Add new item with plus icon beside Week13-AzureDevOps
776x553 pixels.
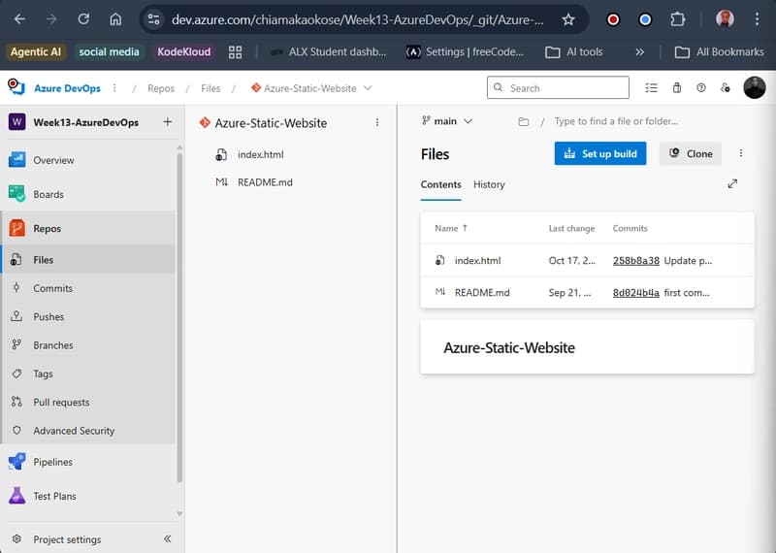tap(167, 122)
